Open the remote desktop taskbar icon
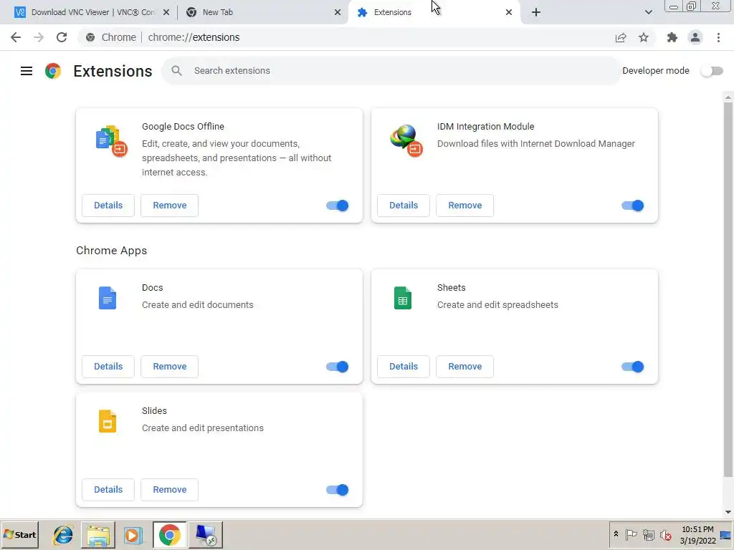 coord(206,535)
